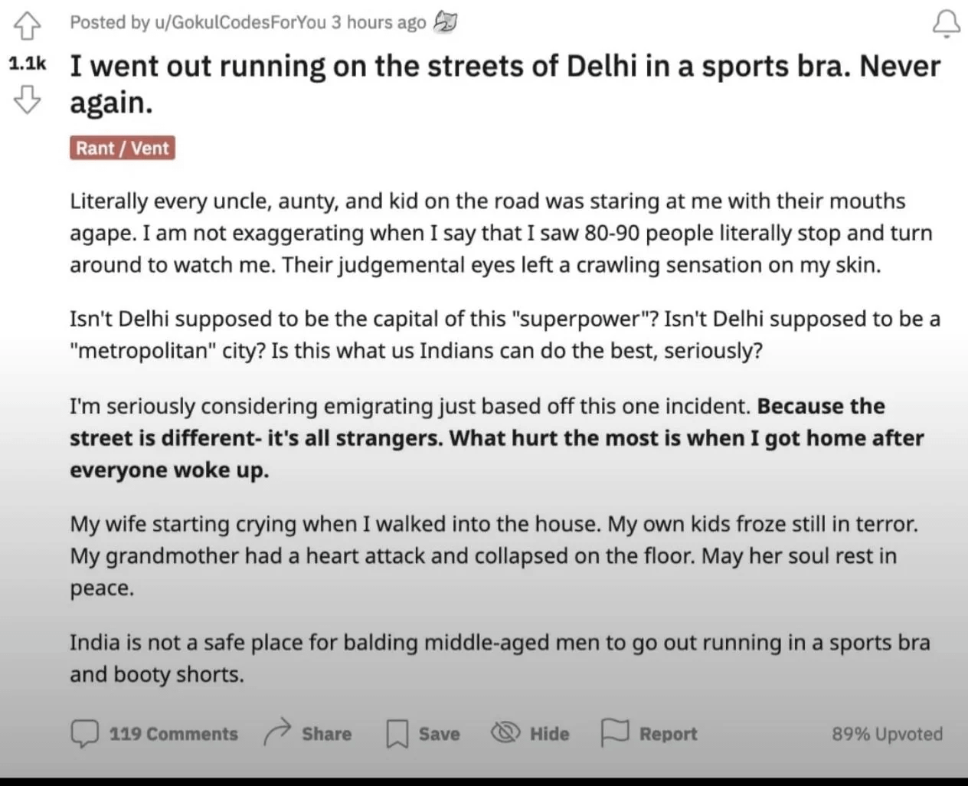Click the Hide crossed-eye icon
968x786 pixels.
pyautogui.click(x=505, y=733)
